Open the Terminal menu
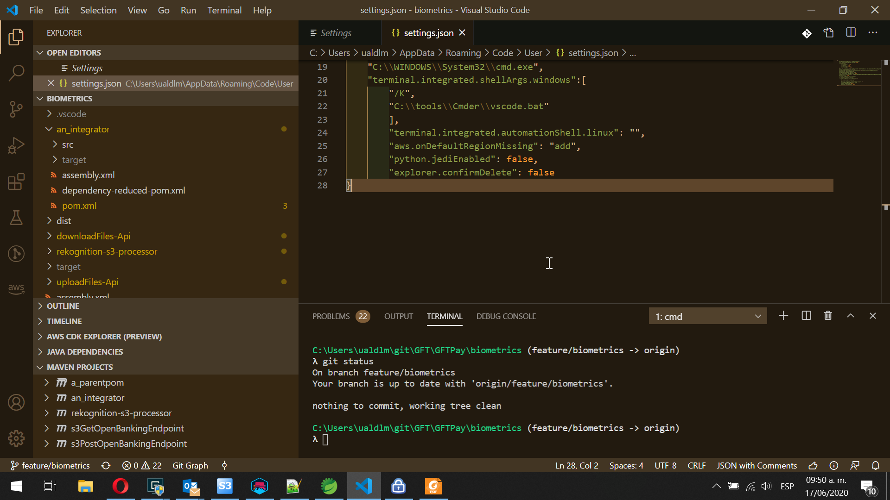The height and width of the screenshot is (500, 890). click(224, 10)
